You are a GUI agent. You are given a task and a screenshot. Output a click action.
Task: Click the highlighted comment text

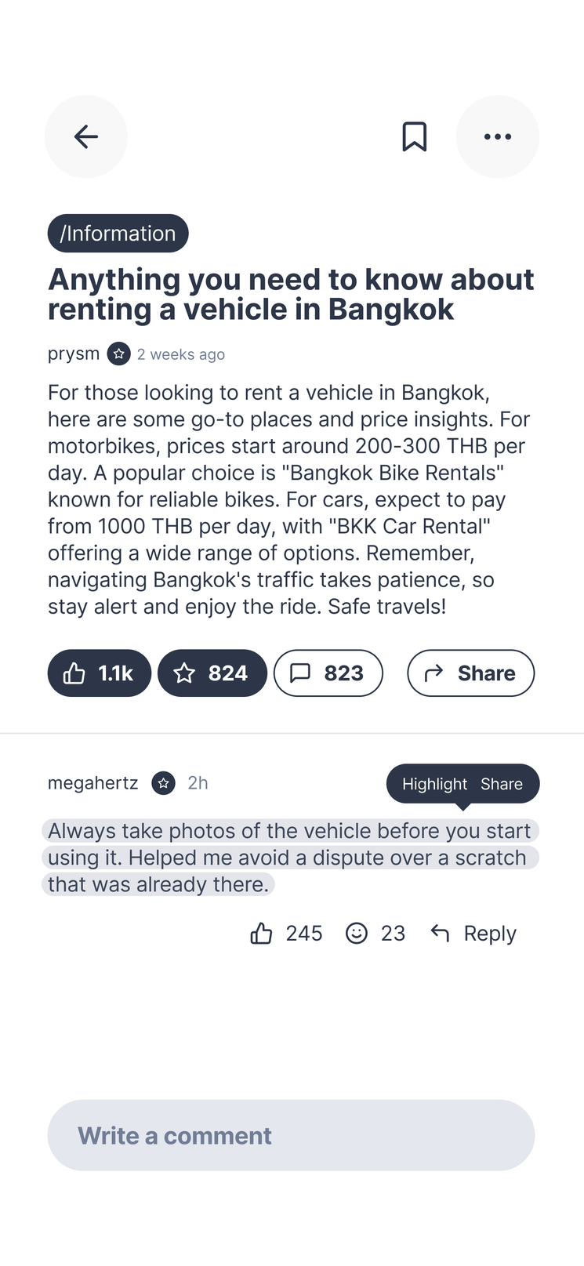click(x=290, y=858)
